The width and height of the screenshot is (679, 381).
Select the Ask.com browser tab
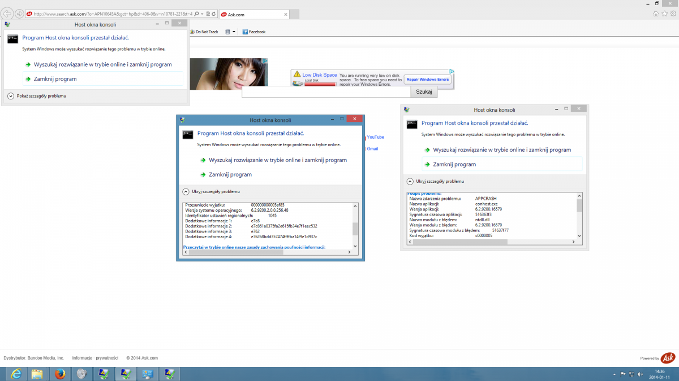252,15
